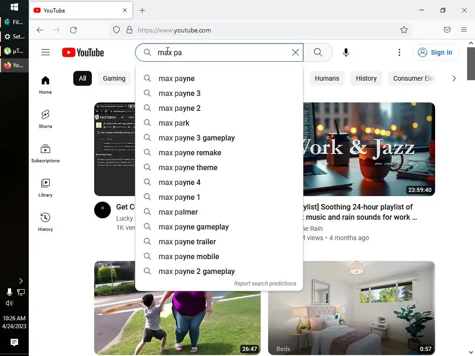Open the notification center icon
Screen dimensions: 475x356
(x=14, y=343)
